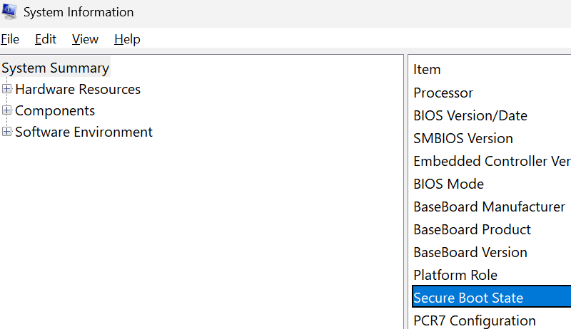Select the PCR7 Configuration row
Screen dimensions: 571x329
(492, 320)
